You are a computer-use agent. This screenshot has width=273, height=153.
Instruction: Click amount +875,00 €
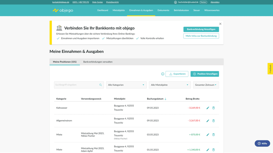(195, 134)
